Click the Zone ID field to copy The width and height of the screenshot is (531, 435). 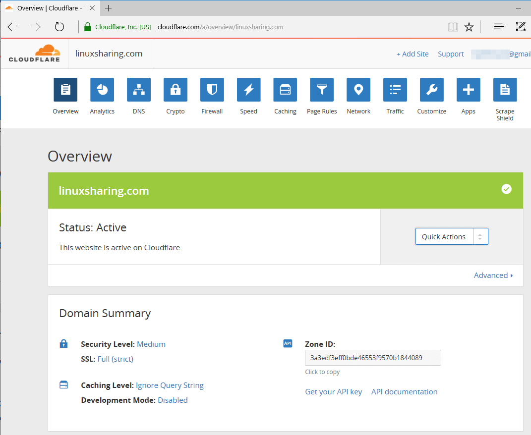[373, 358]
